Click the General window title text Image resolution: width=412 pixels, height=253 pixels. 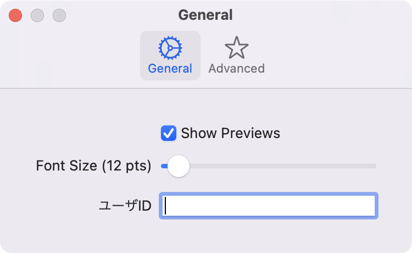tap(205, 15)
